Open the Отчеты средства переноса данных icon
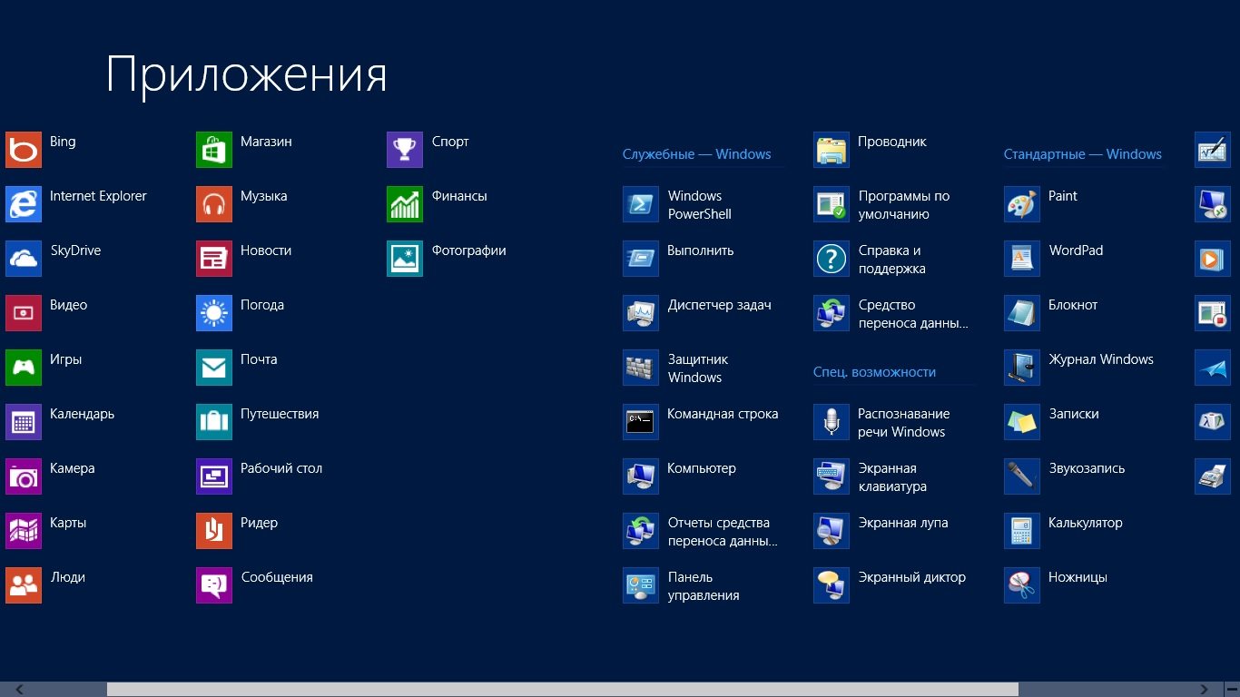The height and width of the screenshot is (697, 1240). tap(641, 531)
